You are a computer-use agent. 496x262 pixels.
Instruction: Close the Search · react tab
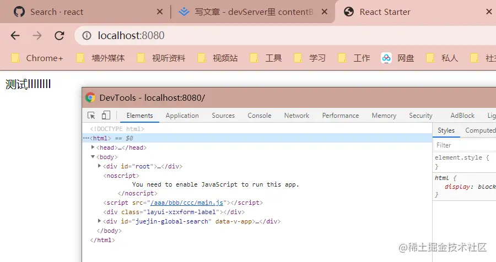click(160, 12)
